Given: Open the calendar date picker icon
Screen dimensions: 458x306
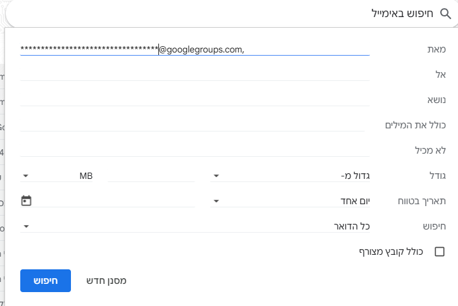Looking at the screenshot, I should point(26,201).
